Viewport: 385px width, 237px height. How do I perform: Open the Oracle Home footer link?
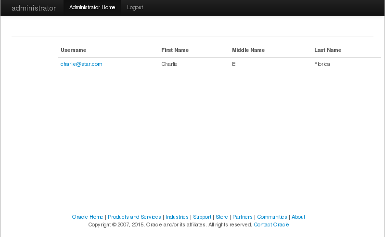click(88, 217)
